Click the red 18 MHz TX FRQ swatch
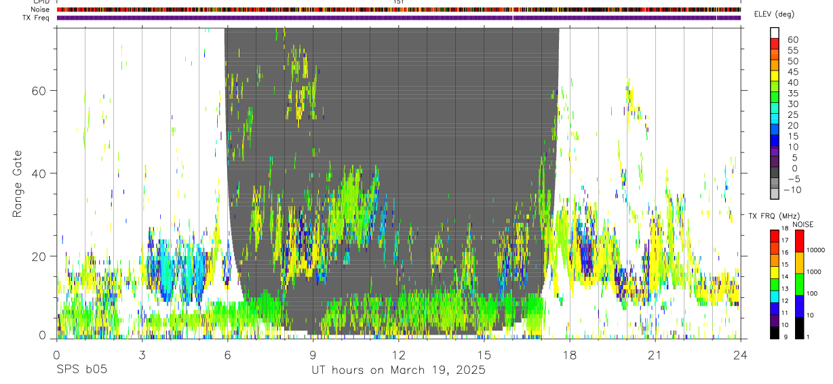The width and height of the screenshot is (833, 384). 775,235
